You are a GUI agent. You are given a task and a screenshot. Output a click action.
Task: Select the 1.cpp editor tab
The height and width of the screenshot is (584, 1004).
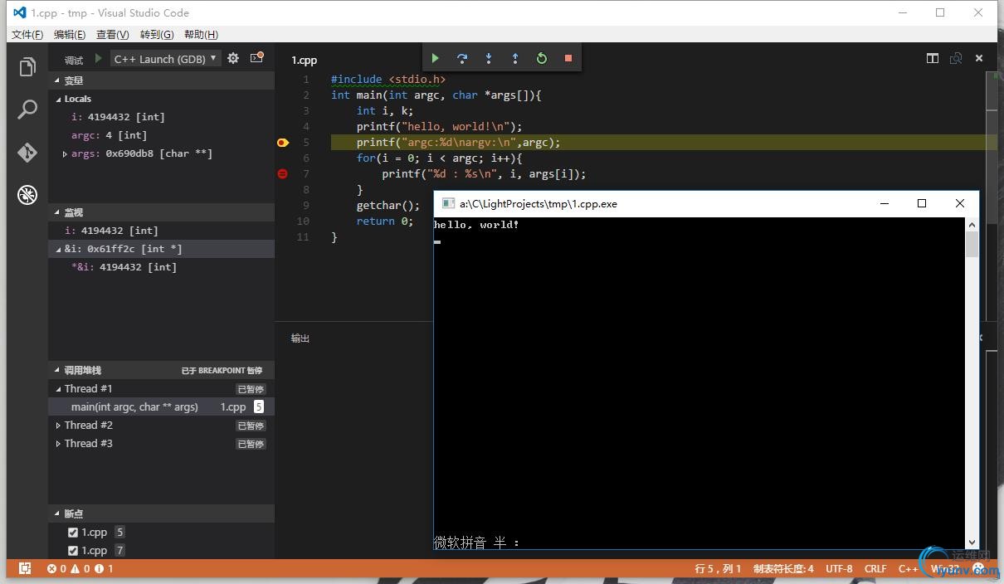pyautogui.click(x=305, y=60)
